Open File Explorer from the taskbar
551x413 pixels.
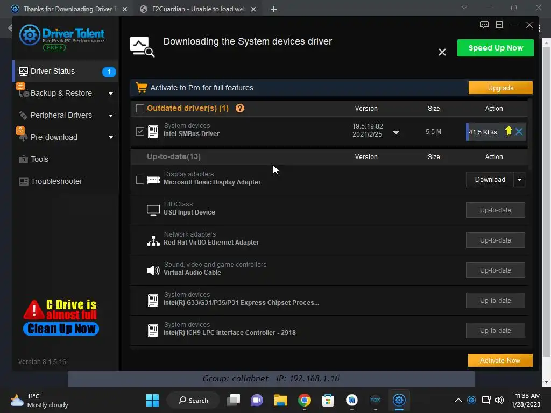coord(280,400)
